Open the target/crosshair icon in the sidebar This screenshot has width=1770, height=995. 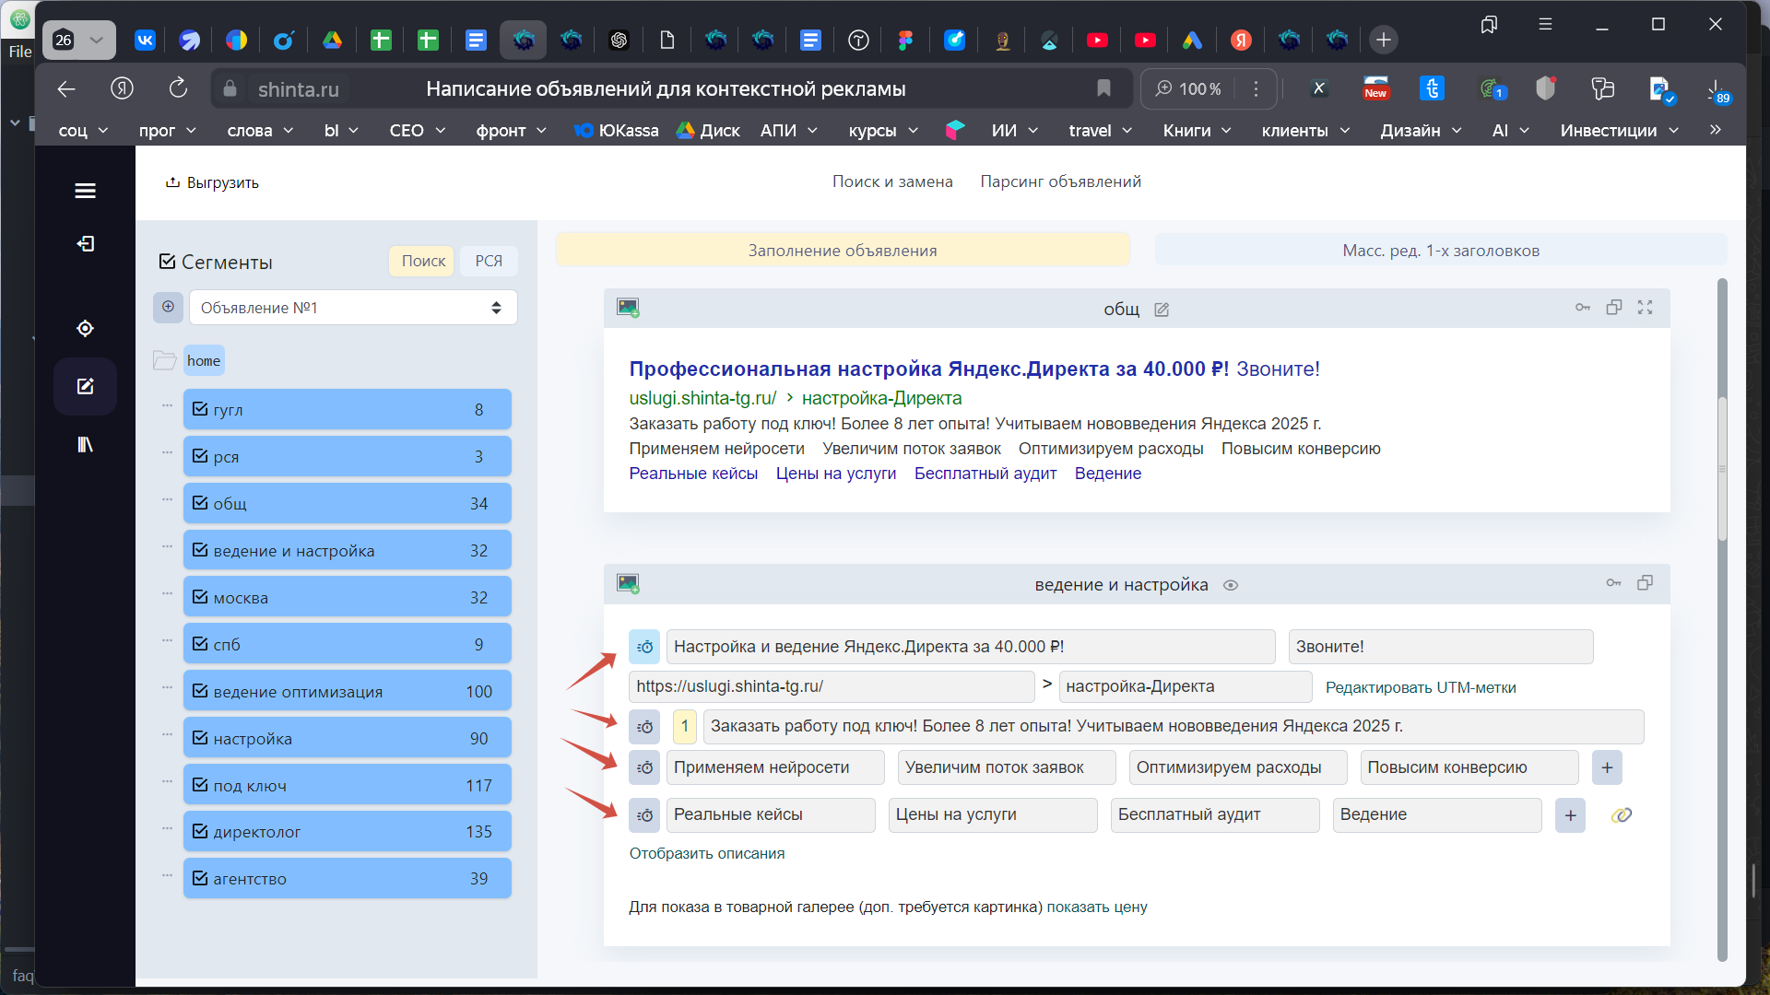click(x=85, y=328)
